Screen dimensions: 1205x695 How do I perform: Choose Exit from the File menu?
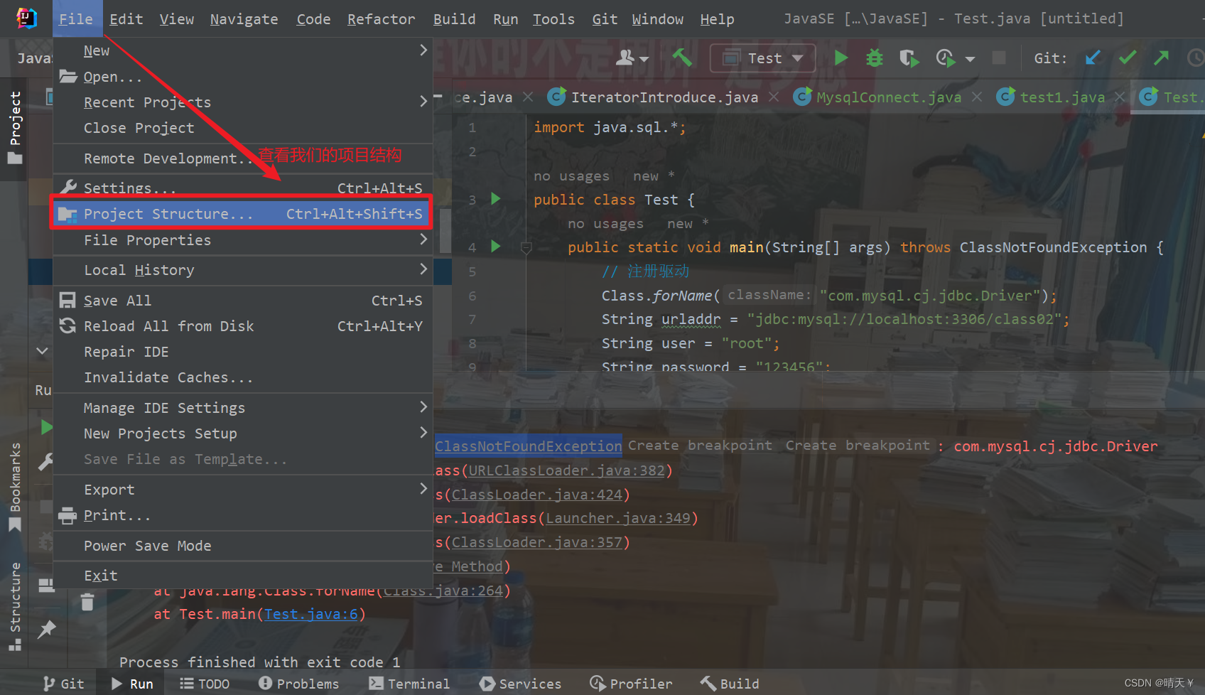click(243, 576)
